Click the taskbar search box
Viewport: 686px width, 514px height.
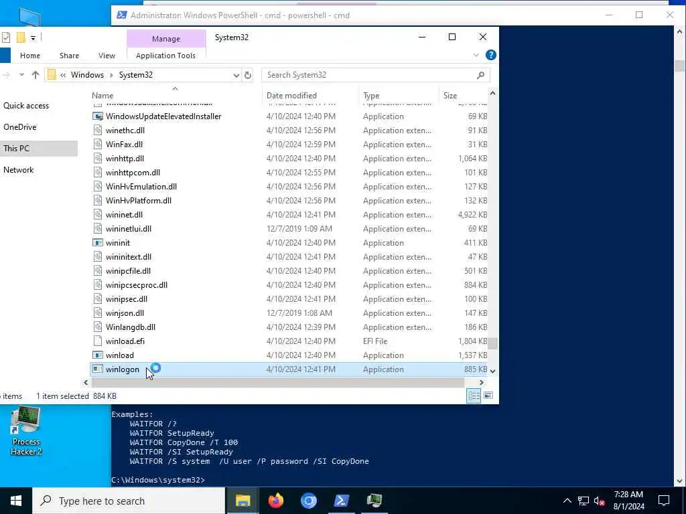click(129, 501)
